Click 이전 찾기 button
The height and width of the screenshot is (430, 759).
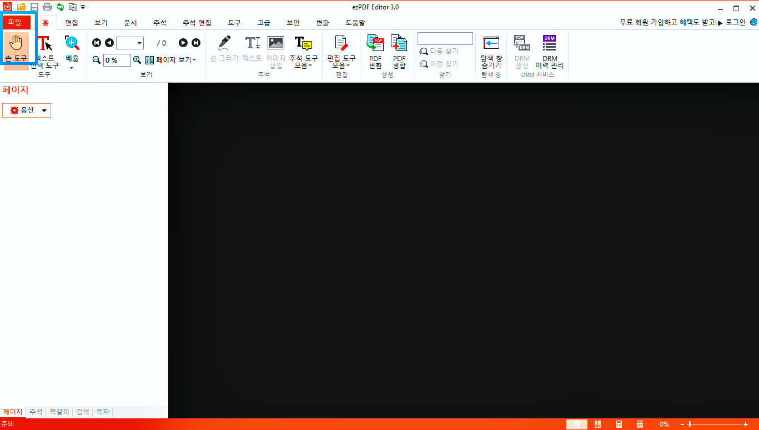coord(439,64)
